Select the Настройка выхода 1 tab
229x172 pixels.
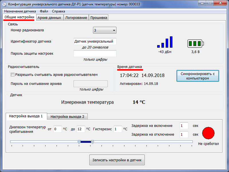26,116
